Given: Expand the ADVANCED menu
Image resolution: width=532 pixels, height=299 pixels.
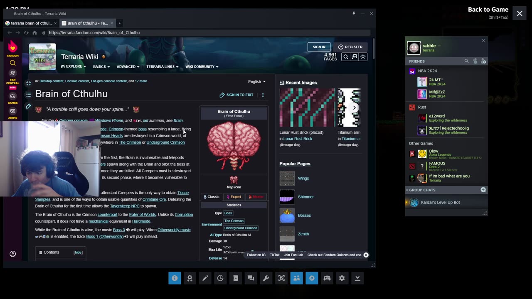Looking at the screenshot, I should click(128, 66).
